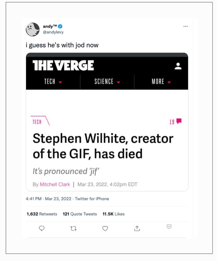
Task: Click the blue verified badge
Action: tap(60, 26)
